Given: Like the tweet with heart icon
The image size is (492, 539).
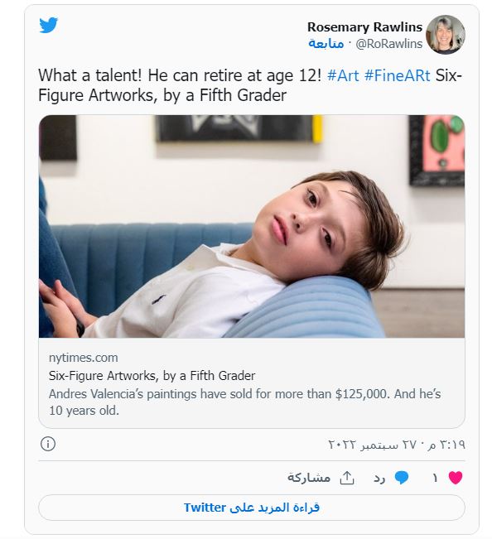Looking at the screenshot, I should (x=456, y=478).
